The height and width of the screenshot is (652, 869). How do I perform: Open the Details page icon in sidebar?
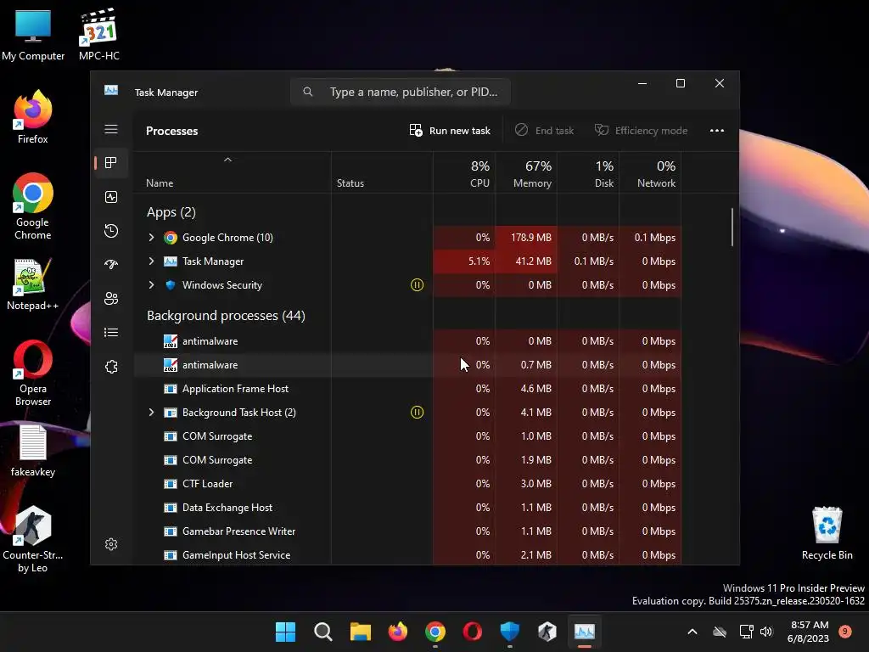click(x=111, y=332)
